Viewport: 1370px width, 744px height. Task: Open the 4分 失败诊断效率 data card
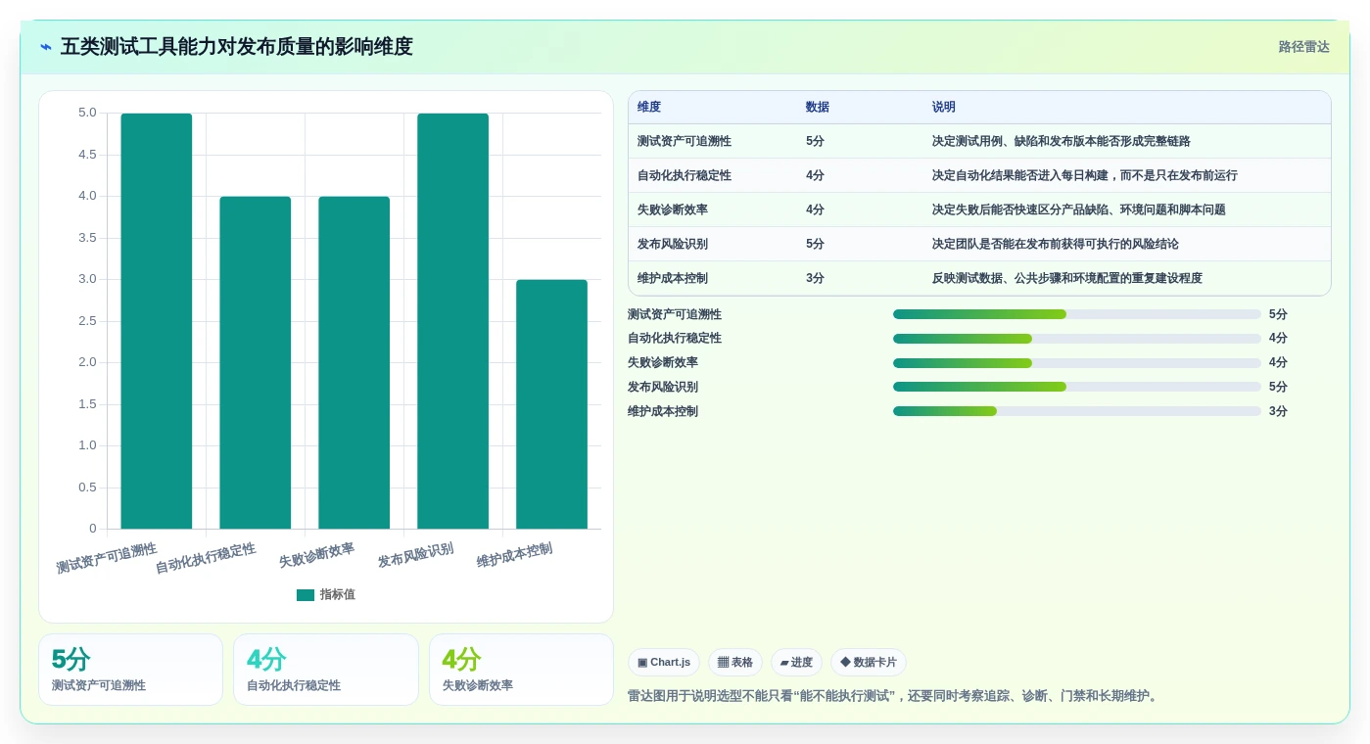(521, 670)
